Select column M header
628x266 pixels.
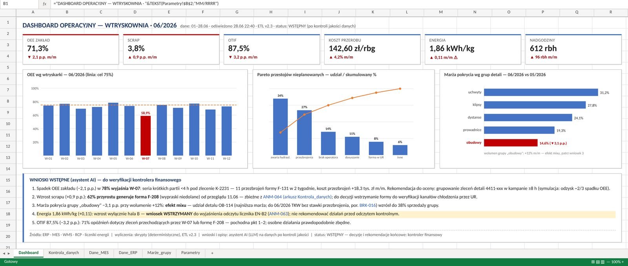tap(441, 12)
